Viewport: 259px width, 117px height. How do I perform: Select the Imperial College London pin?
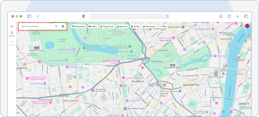(x=75, y=77)
